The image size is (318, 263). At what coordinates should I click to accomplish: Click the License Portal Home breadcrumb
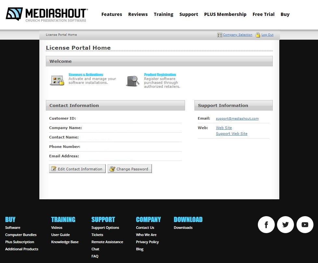point(61,35)
